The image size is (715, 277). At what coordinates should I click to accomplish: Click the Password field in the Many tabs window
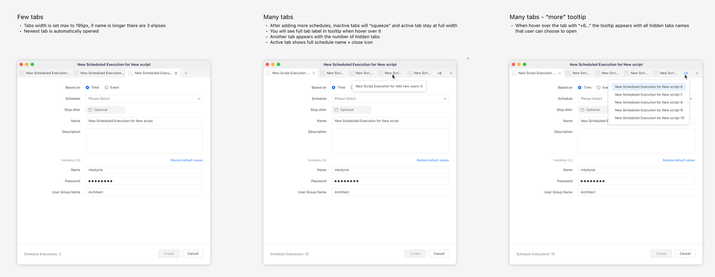(391, 181)
